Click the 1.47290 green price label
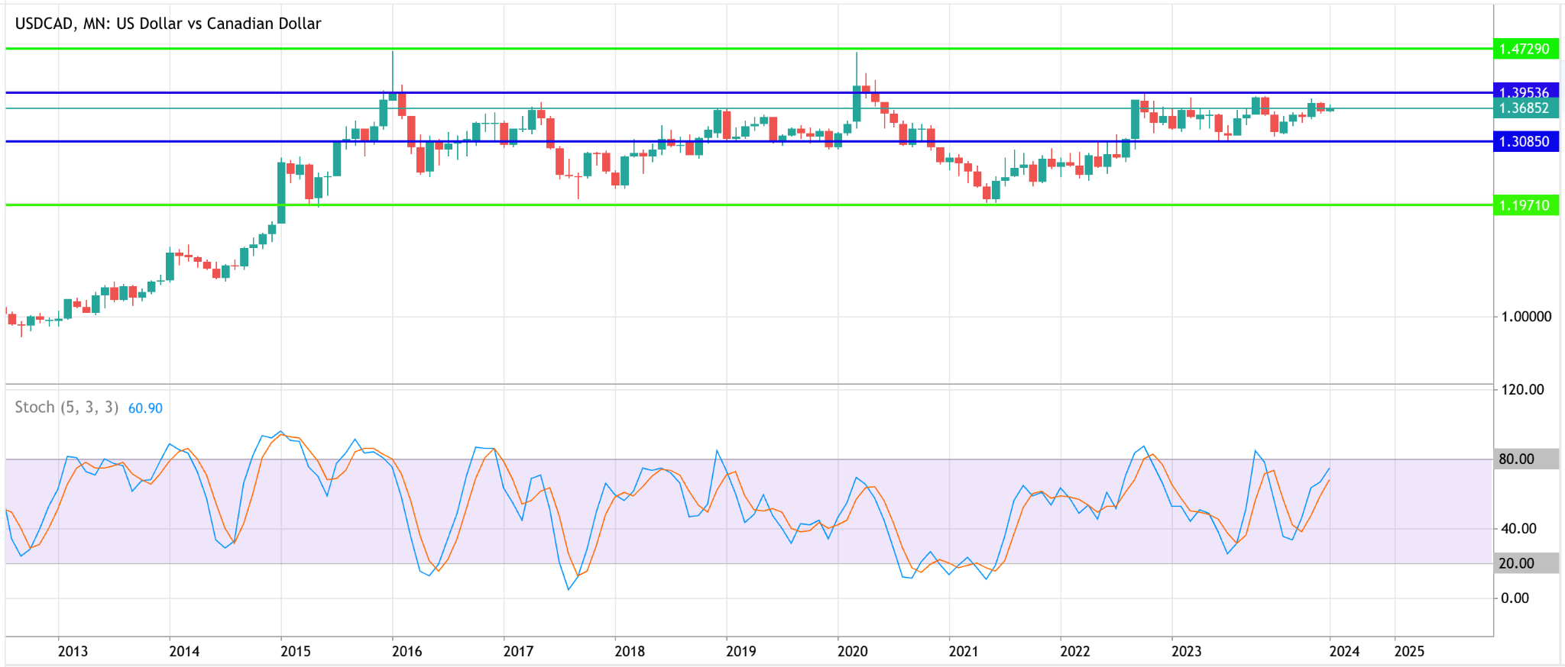 [x=1526, y=49]
